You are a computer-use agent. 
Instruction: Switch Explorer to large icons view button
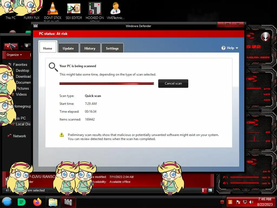tap(210, 190)
